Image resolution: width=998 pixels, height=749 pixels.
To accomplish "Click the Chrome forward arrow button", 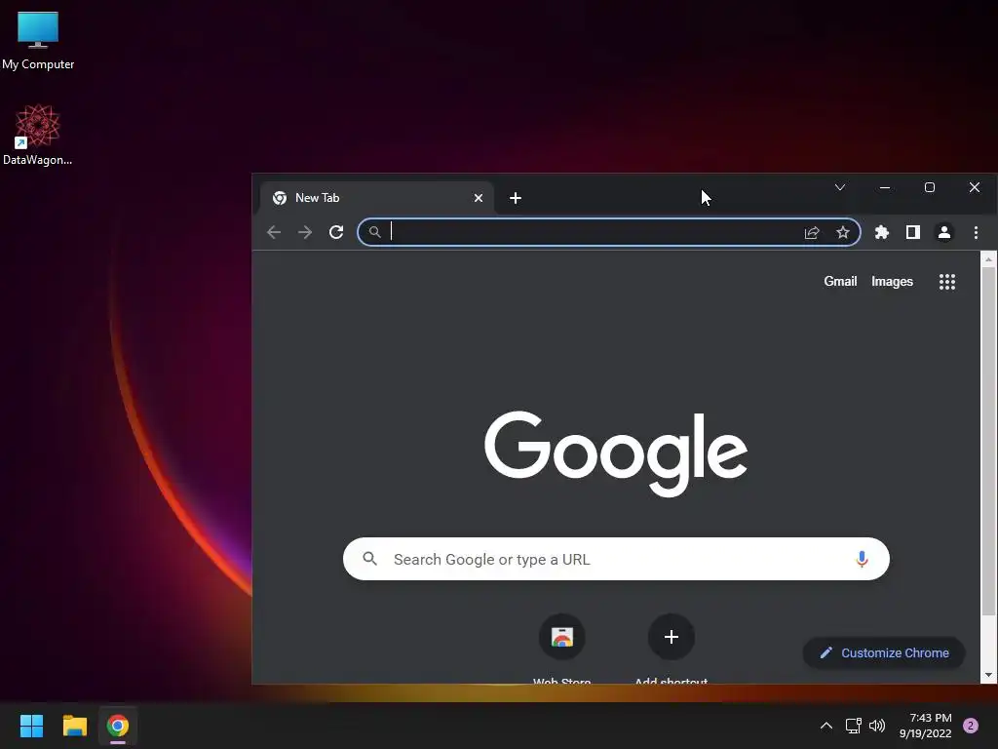I will (x=305, y=232).
